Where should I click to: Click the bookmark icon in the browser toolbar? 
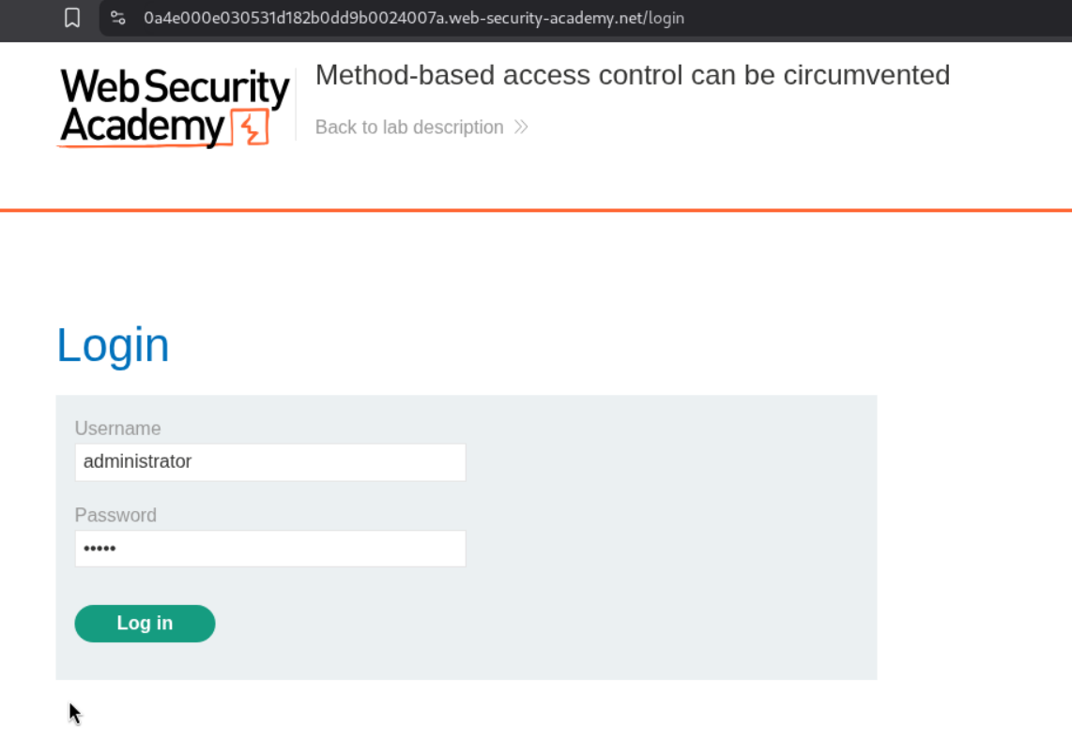[x=72, y=18]
